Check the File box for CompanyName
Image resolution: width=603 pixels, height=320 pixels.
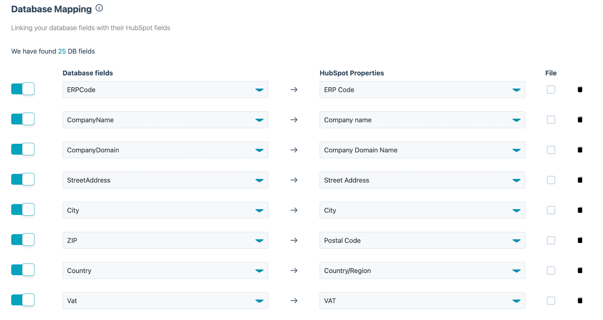click(551, 120)
